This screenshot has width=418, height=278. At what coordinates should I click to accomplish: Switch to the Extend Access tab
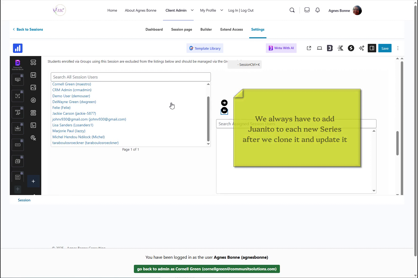coord(231,29)
